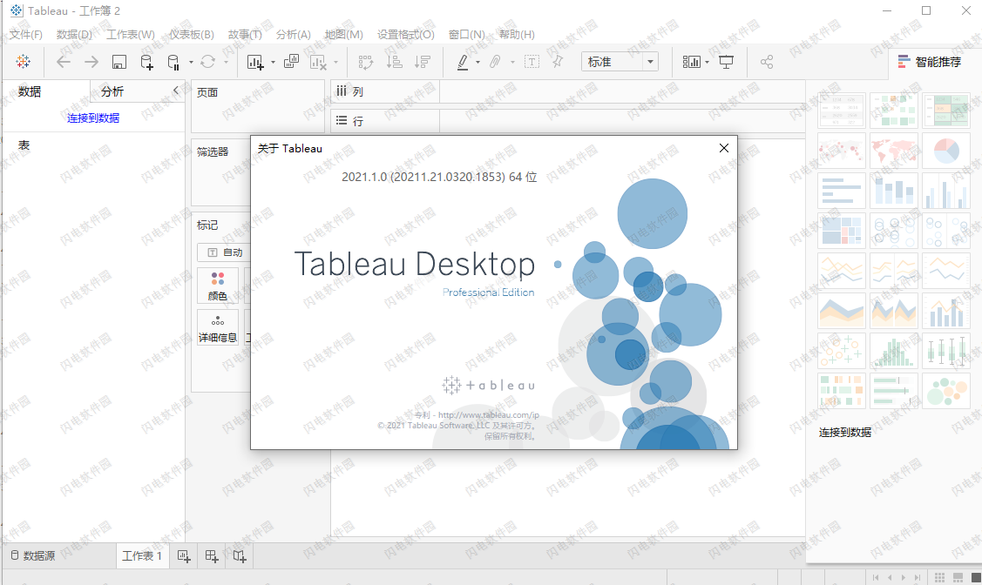
Task: Click the show/hide cards icon
Action: point(692,61)
